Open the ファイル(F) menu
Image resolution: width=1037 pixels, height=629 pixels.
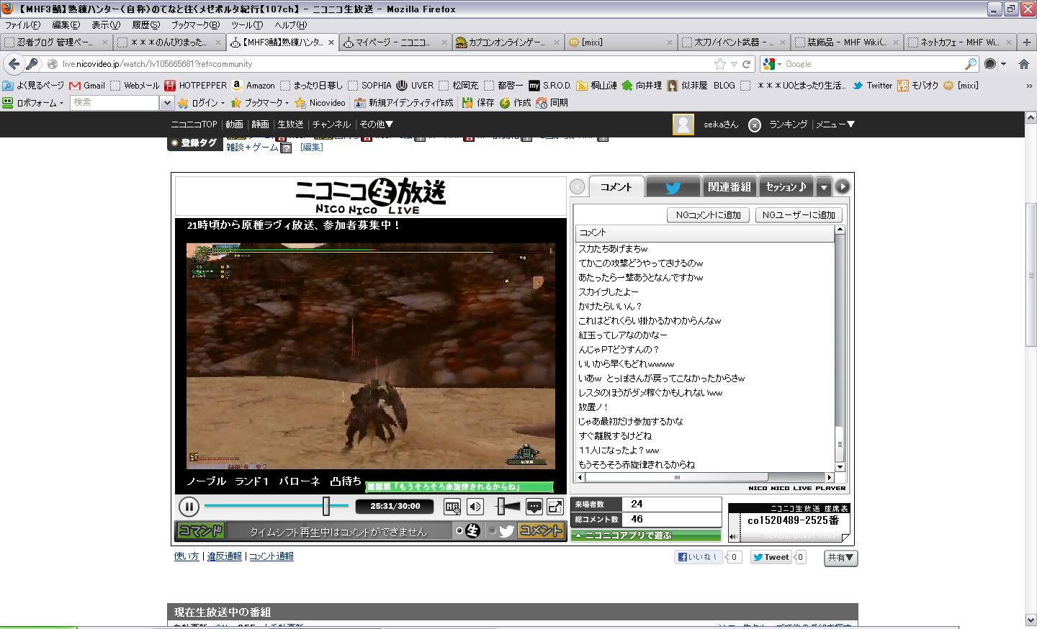(x=22, y=25)
